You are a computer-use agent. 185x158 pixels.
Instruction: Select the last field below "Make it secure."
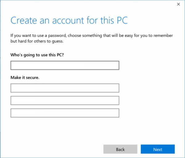point(65,113)
